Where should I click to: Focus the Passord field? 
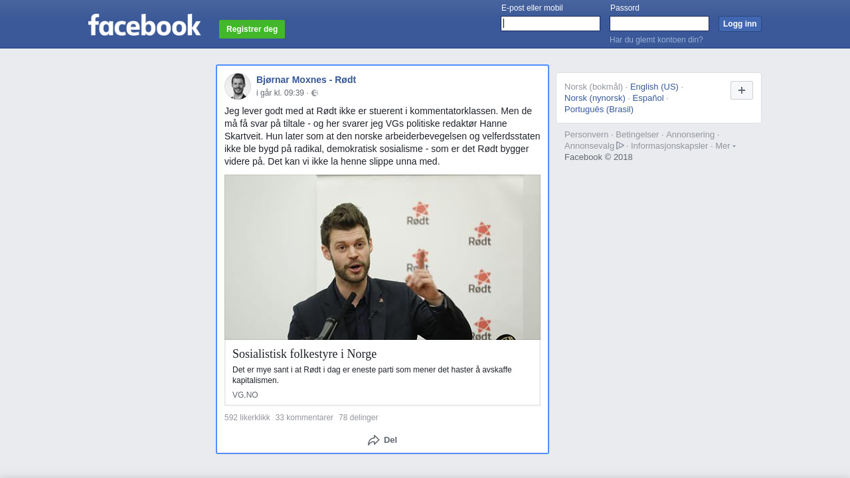[659, 24]
